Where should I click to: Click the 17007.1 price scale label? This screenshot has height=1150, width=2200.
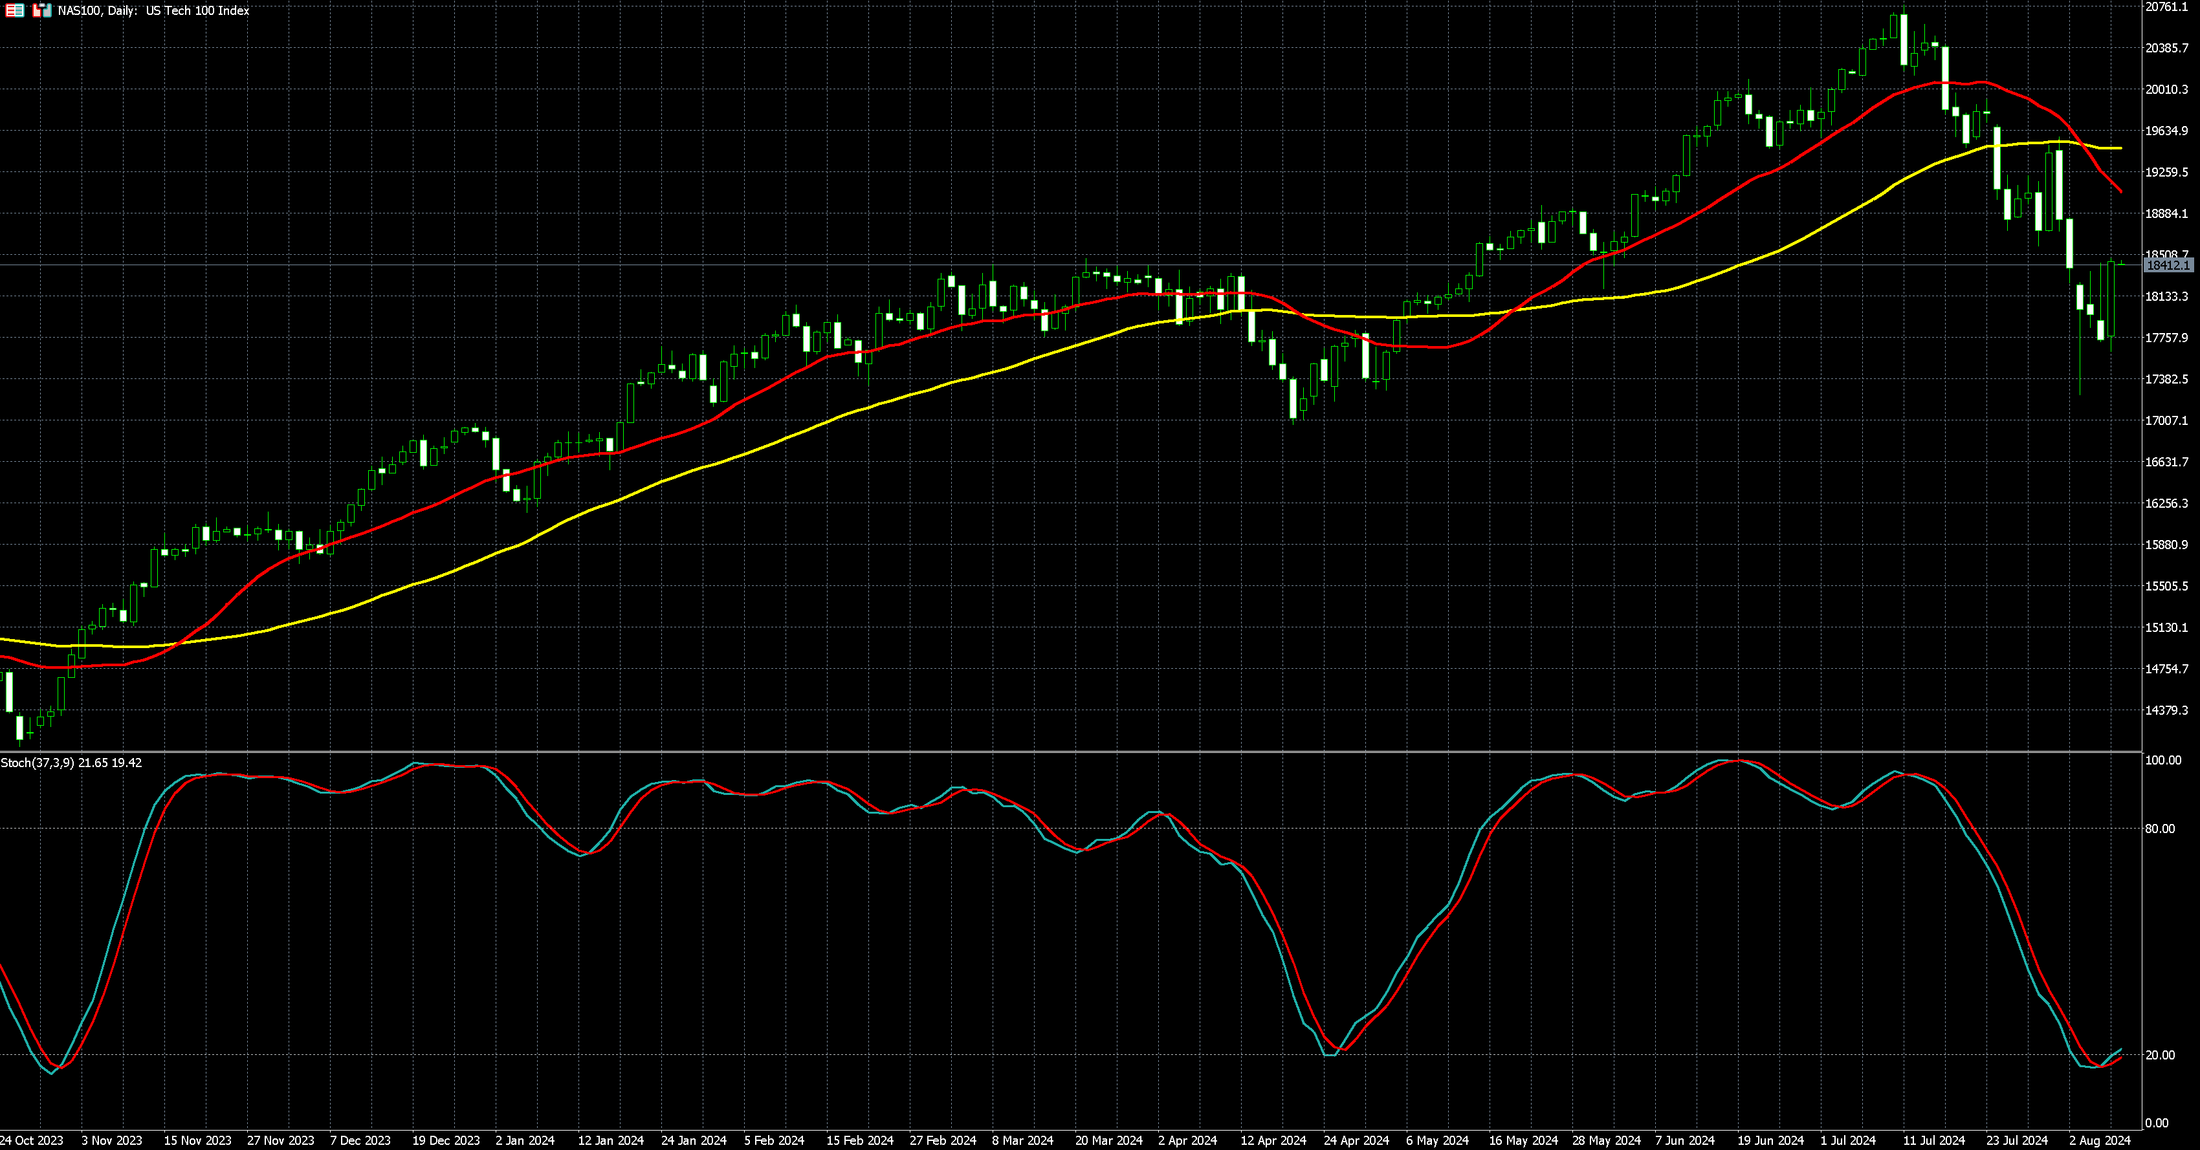pos(2167,420)
